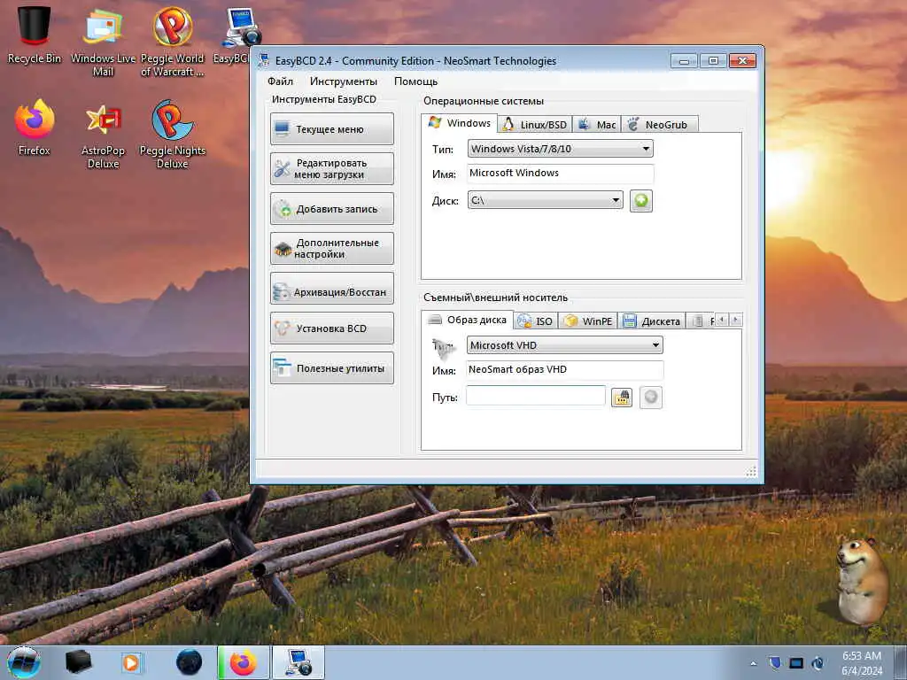Image resolution: width=907 pixels, height=680 pixels.
Task: Open Peggle World of Warcraft desktop icon
Action: coord(173,41)
